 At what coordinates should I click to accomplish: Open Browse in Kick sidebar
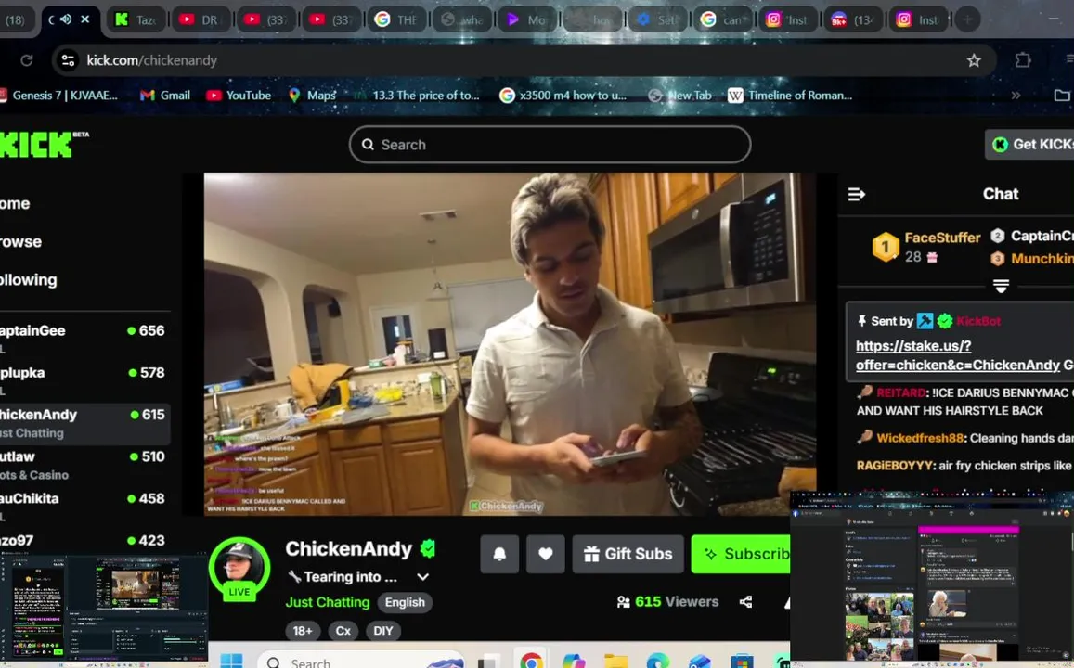click(x=20, y=241)
